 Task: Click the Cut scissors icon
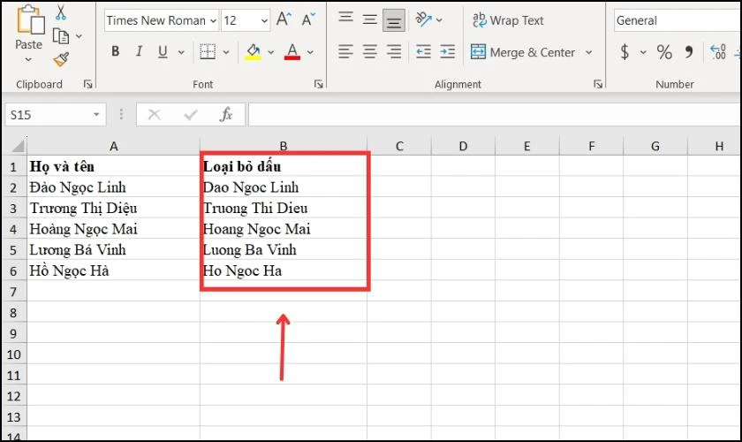tap(61, 11)
